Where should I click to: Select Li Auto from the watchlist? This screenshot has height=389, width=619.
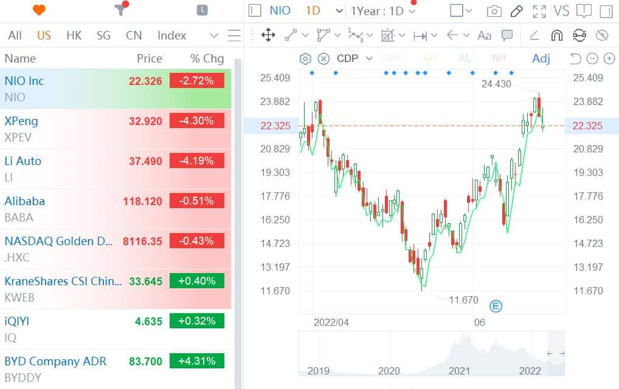[61, 168]
